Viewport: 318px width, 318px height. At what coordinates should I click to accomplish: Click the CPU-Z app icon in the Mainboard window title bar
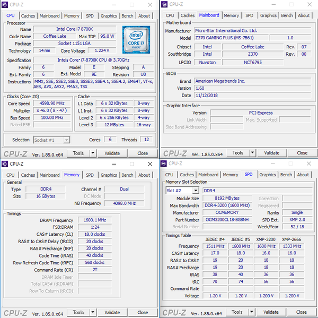(x=164, y=4)
